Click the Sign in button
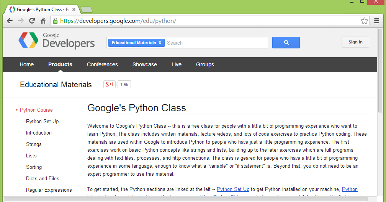The width and height of the screenshot is (386, 202). pos(355,42)
